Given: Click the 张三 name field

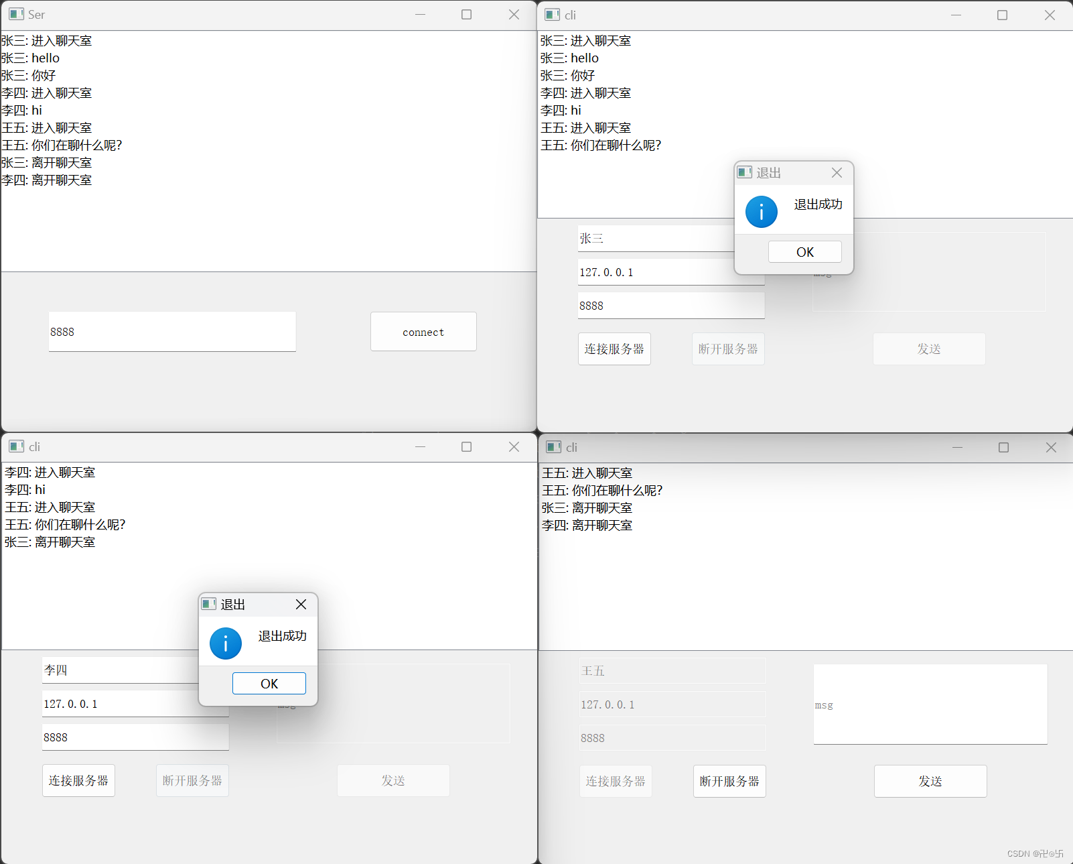Looking at the screenshot, I should (656, 239).
